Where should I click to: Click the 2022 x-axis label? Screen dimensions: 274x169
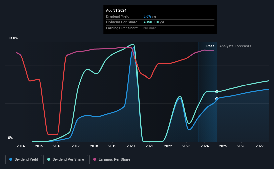click(x=168, y=146)
